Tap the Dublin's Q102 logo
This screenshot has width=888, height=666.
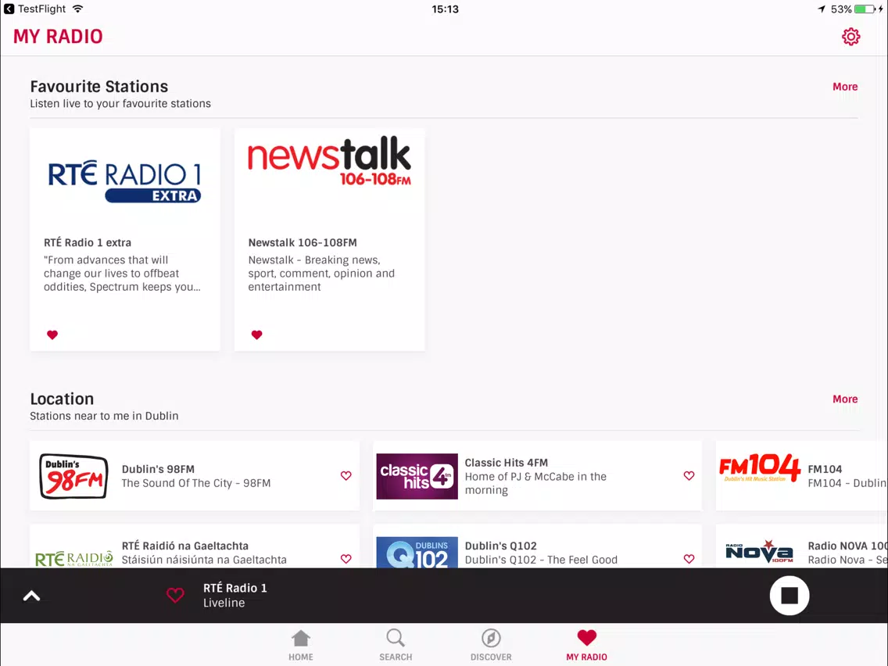[x=417, y=553]
